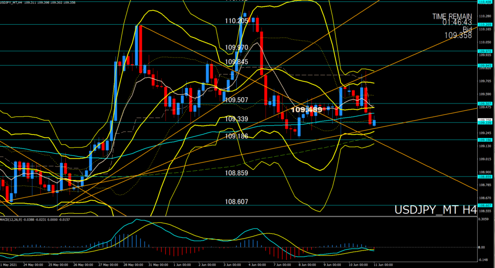Click the 3 Jun 00:00 date label
Screen dimensions: 495x268
click(x=233, y=265)
